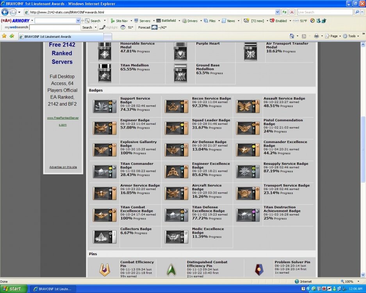Screen dimensions: 366x293
Task: Click the ARMORY toolbar Search button
Action: (93, 21)
